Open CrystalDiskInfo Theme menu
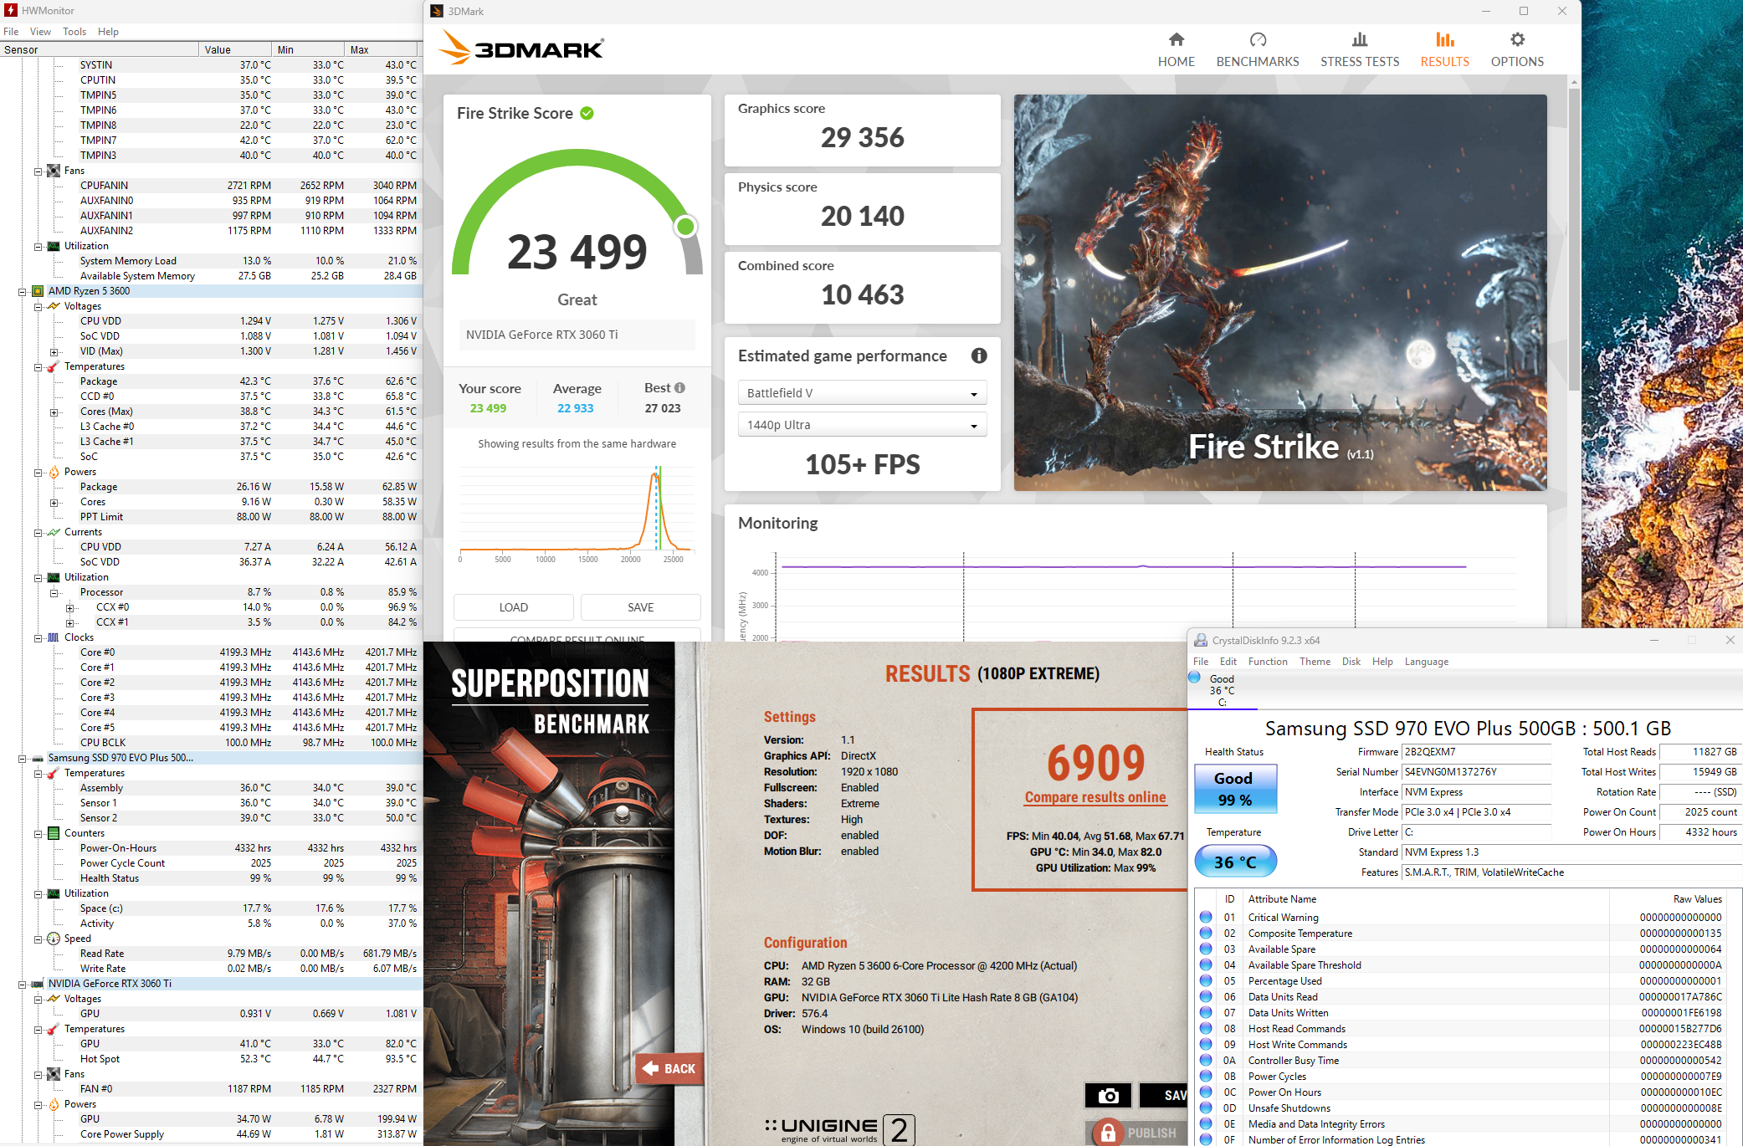Viewport: 1743px width, 1146px height. pyautogui.click(x=1315, y=661)
